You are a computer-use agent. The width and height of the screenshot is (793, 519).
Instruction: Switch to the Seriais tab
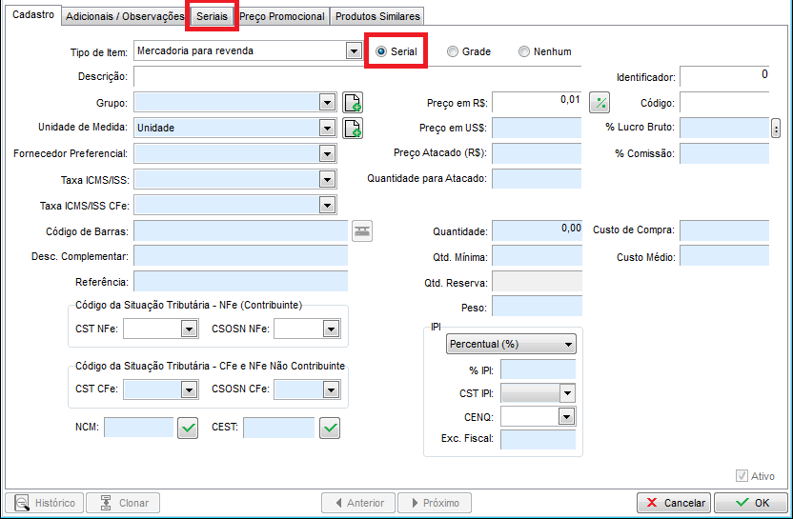click(212, 16)
